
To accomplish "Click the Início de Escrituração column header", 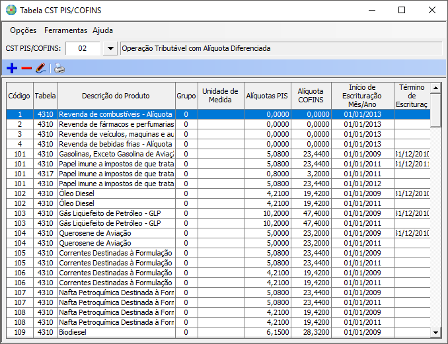I will click(363, 96).
